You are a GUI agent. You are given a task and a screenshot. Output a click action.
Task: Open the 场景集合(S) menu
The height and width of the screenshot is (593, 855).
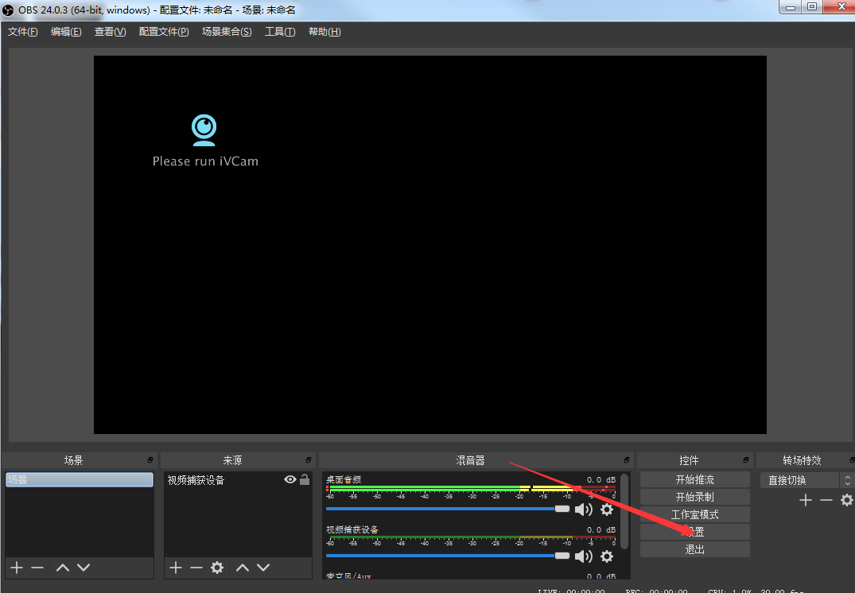click(x=227, y=32)
